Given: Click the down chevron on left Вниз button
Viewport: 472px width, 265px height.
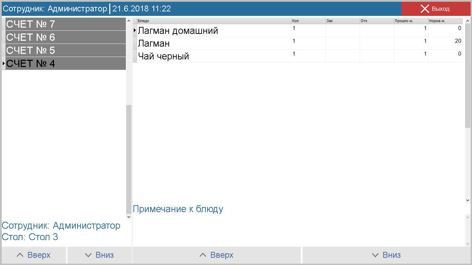Looking at the screenshot, I should click(88, 255).
